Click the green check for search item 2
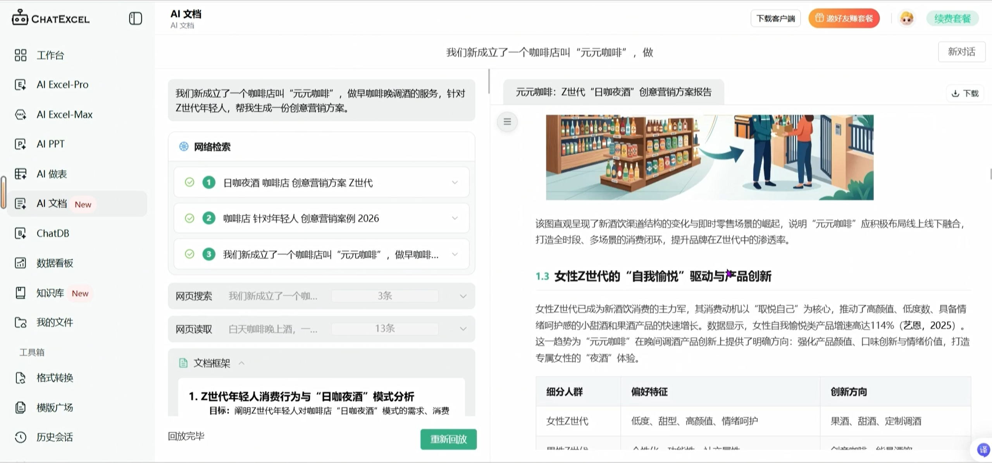The height and width of the screenshot is (463, 992). pos(189,218)
